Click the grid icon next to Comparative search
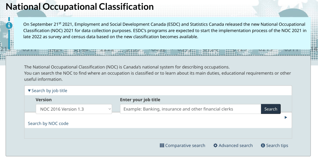 (162, 145)
